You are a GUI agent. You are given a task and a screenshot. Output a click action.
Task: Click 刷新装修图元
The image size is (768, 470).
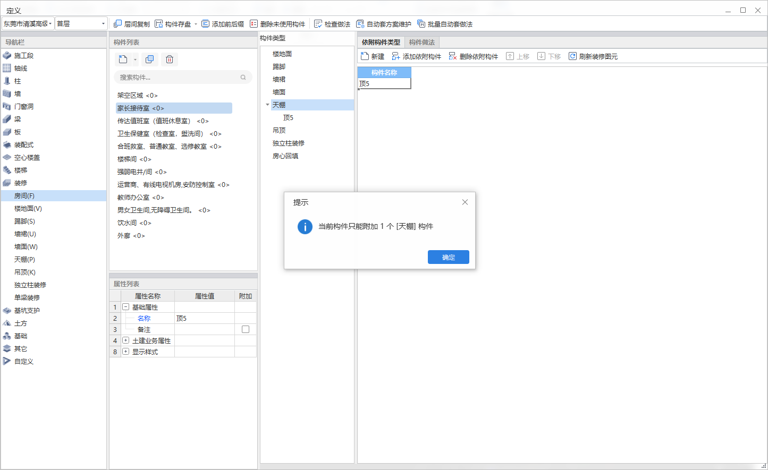593,56
